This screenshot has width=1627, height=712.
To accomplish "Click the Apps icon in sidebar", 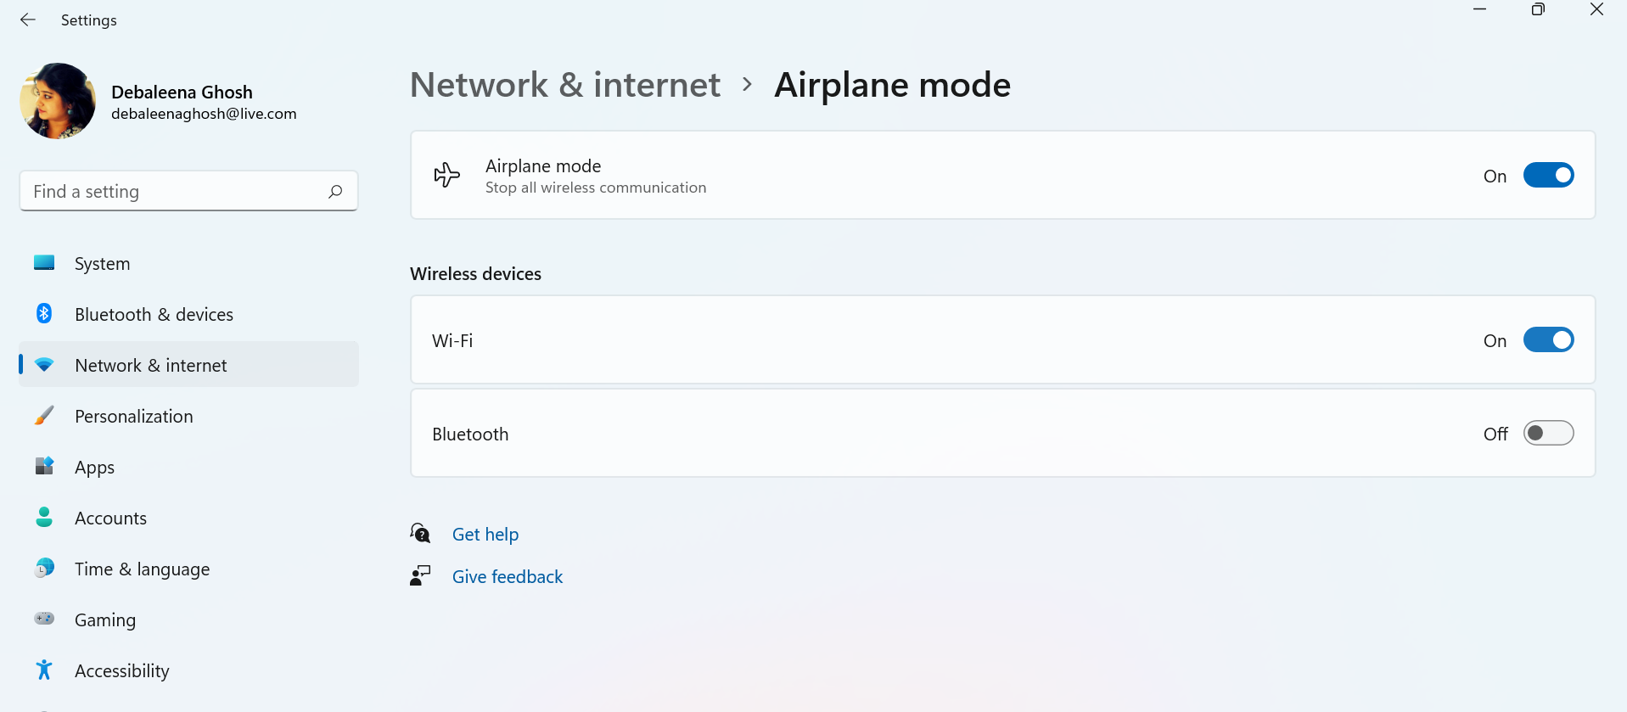I will (44, 466).
